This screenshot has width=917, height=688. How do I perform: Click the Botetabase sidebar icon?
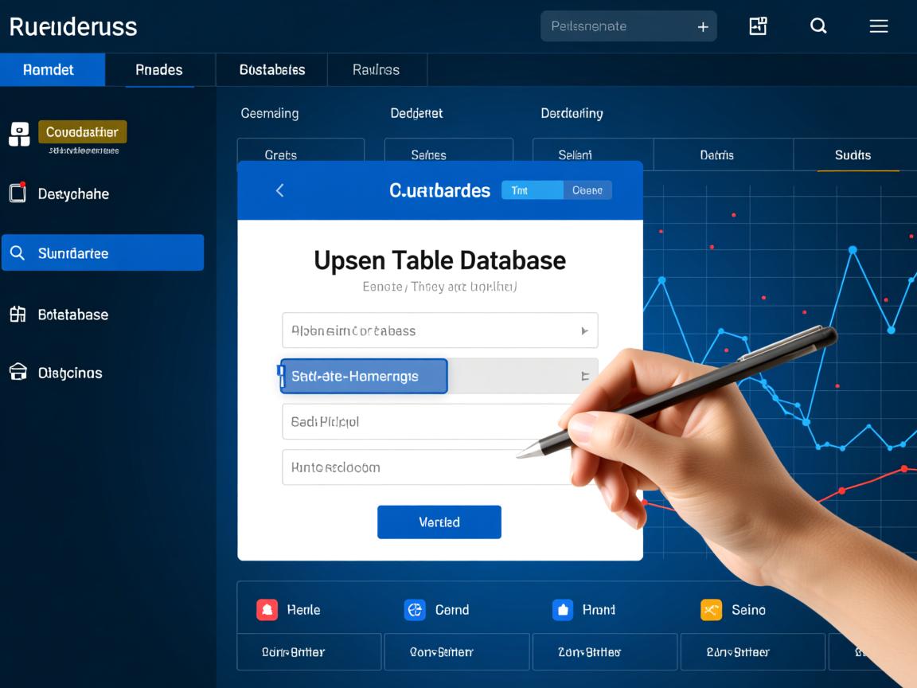(18, 315)
